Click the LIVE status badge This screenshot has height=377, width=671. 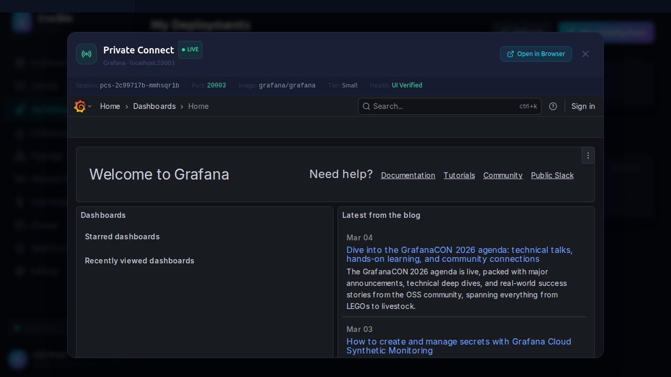(x=190, y=50)
